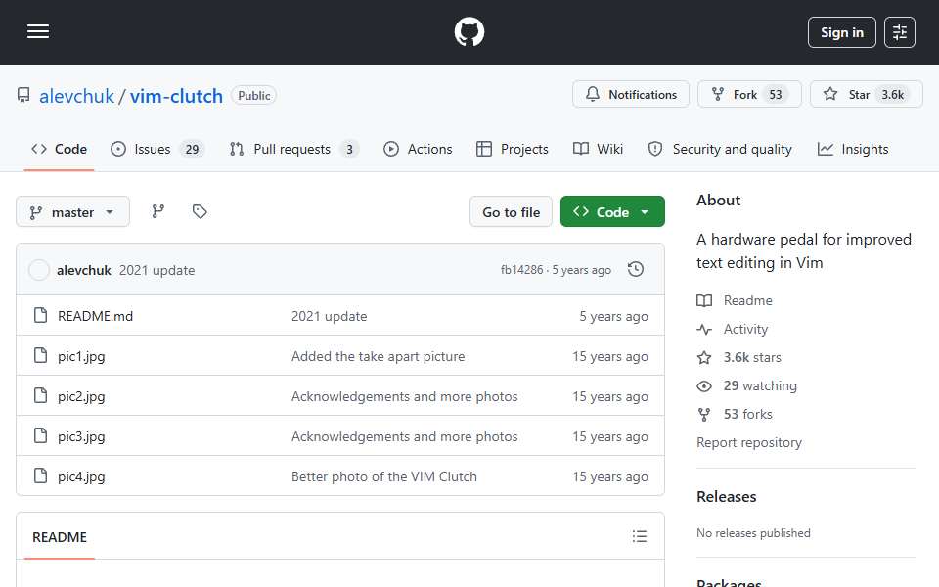
Task: Click the pic3.jpg 'Acknowledgements and more photos' commit
Action: [404, 436]
